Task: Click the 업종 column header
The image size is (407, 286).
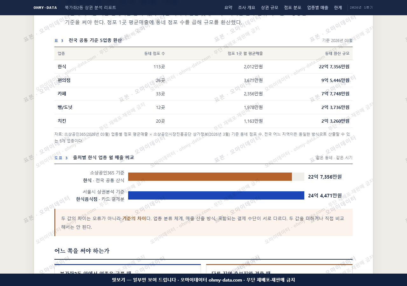Action: (x=61, y=53)
